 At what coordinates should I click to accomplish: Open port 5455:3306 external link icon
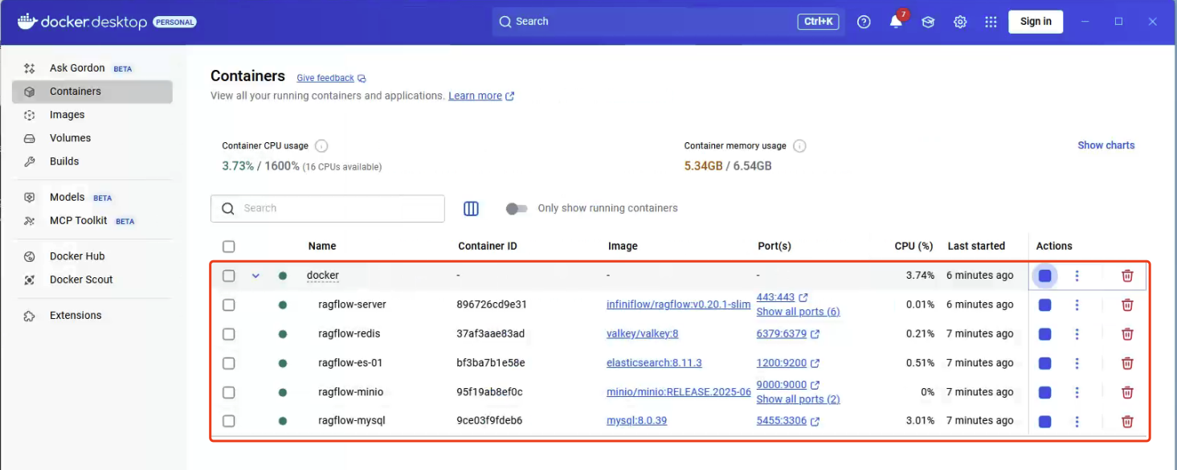click(x=815, y=422)
